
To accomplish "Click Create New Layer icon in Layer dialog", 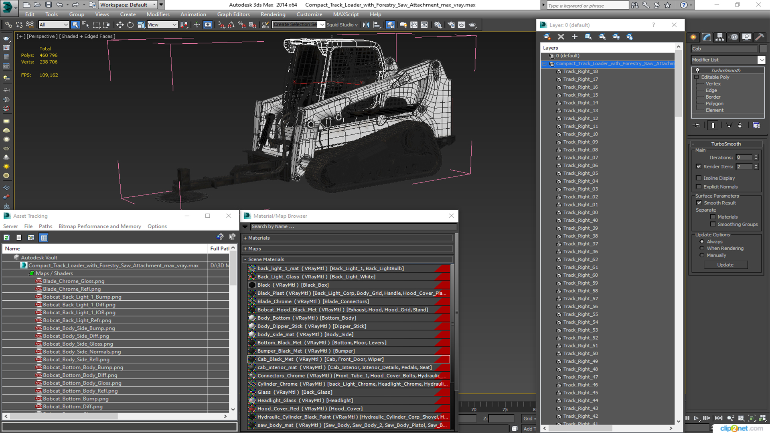I will coord(547,36).
